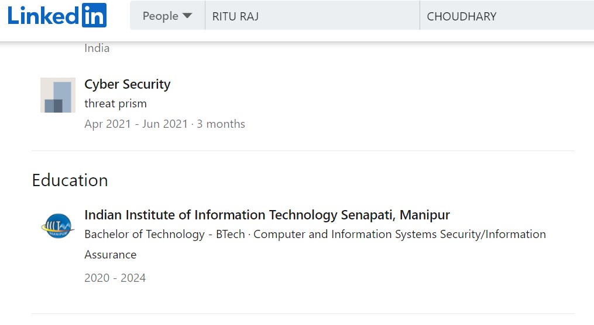Click the dropdown arrow next to People
The image size is (594, 325).
[x=187, y=16]
